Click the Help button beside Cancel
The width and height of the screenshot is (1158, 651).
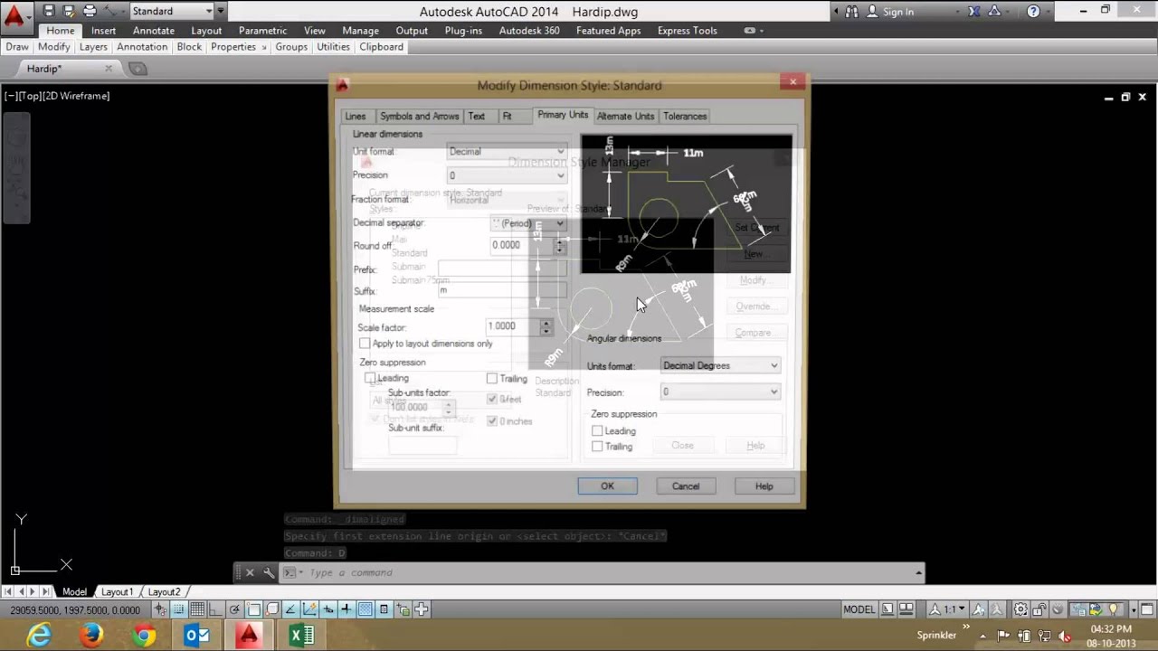764,486
